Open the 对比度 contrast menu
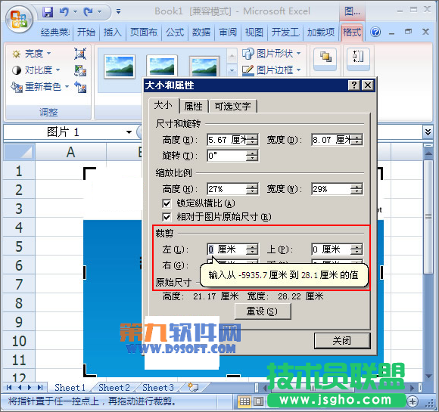Viewport: 439px width, 412px height. [36, 70]
